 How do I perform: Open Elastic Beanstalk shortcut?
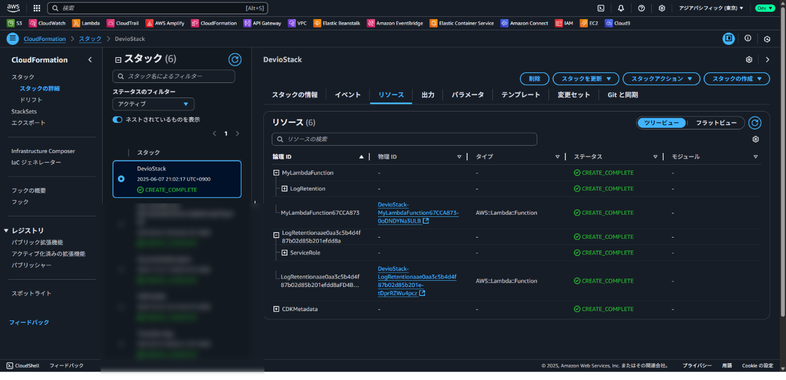pos(337,23)
